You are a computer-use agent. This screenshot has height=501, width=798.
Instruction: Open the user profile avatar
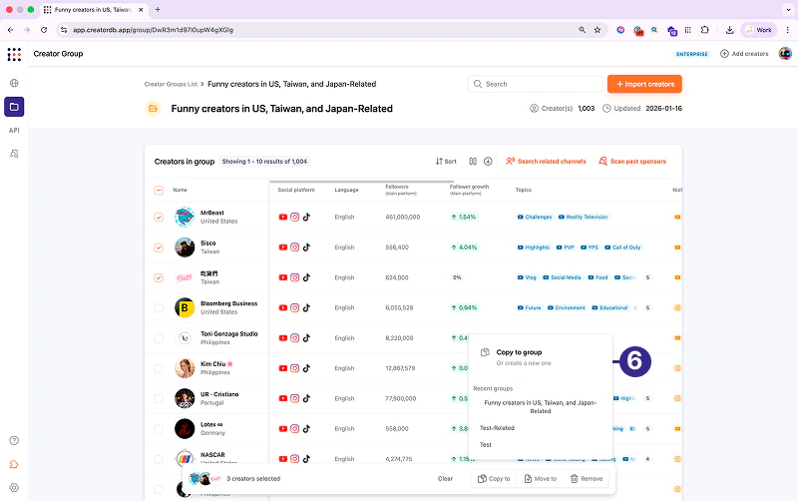785,54
